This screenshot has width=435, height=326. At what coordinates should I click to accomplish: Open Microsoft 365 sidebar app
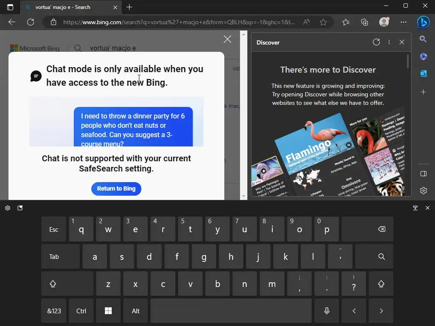pyautogui.click(x=424, y=56)
